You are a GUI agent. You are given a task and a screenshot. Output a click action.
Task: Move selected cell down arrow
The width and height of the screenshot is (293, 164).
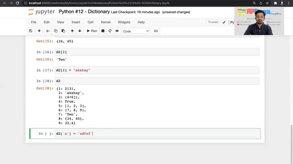pyautogui.click(x=80, y=31)
